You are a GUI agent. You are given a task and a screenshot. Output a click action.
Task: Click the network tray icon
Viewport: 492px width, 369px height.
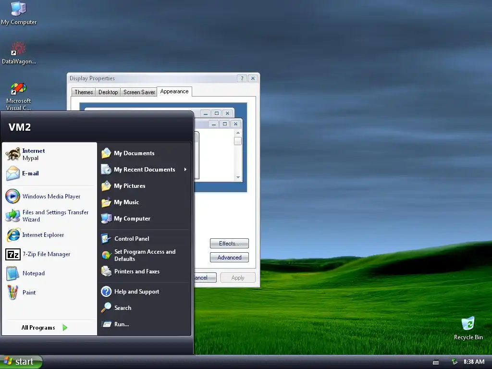tap(455, 362)
